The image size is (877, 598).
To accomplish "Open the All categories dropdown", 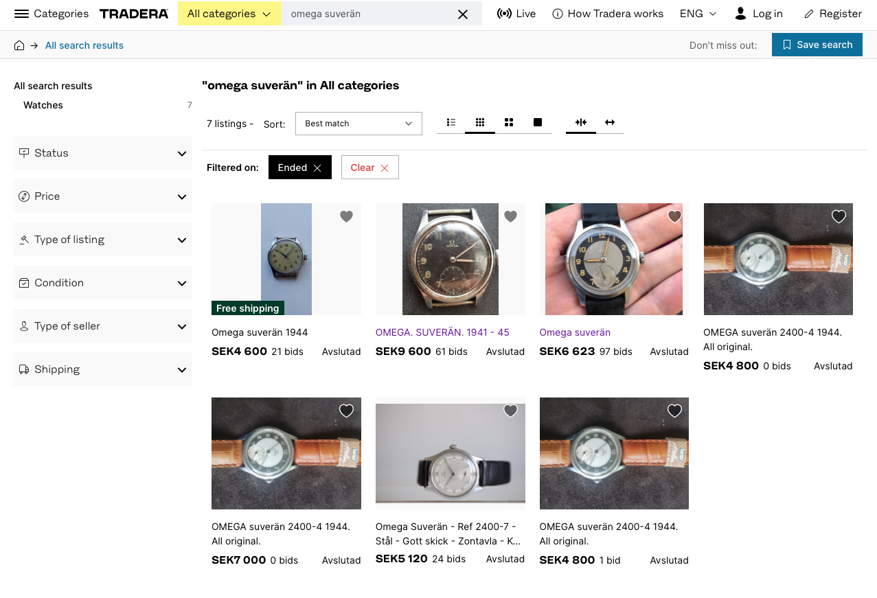I will click(229, 14).
